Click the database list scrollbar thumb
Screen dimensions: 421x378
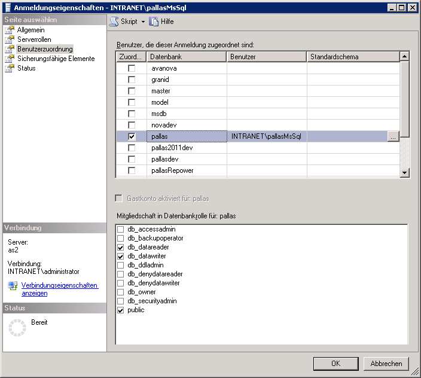pyautogui.click(x=404, y=99)
